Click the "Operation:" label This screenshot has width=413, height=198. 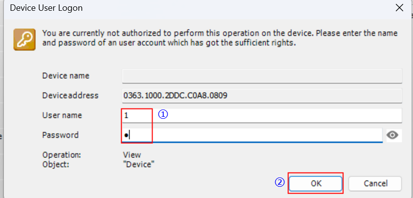click(x=61, y=155)
